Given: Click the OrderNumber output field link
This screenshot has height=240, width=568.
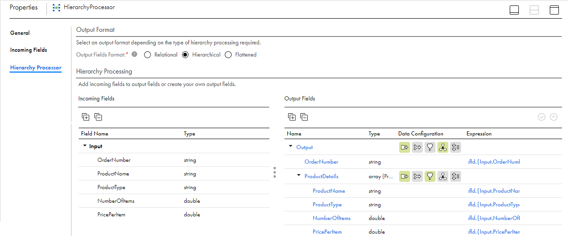Looking at the screenshot, I should point(321,162).
